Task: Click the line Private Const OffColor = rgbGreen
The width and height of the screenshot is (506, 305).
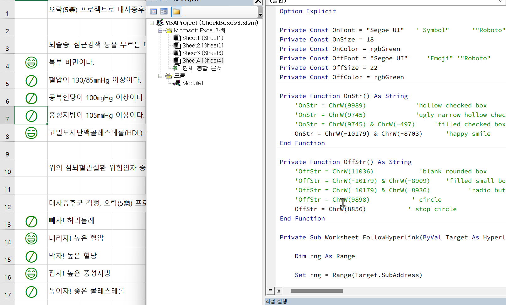Action: [x=342, y=77]
